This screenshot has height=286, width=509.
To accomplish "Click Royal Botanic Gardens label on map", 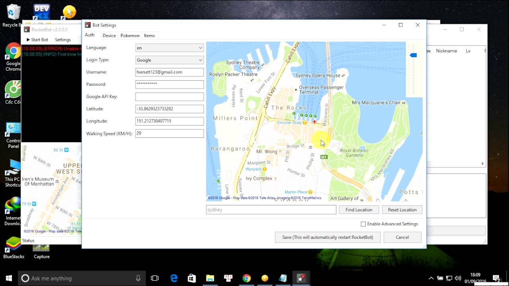I will tap(354, 153).
